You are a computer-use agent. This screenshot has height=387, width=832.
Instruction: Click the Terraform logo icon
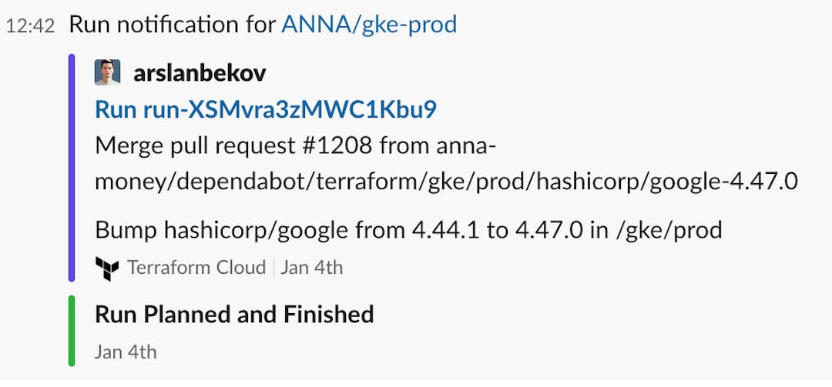coord(107,269)
